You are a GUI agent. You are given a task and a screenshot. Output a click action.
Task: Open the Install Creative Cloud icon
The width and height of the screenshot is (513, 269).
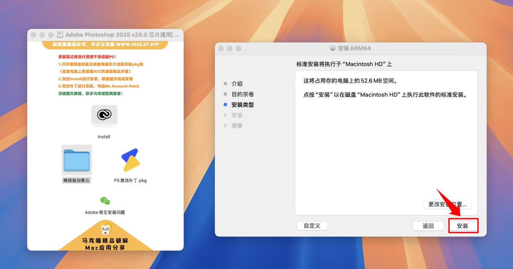(104, 116)
